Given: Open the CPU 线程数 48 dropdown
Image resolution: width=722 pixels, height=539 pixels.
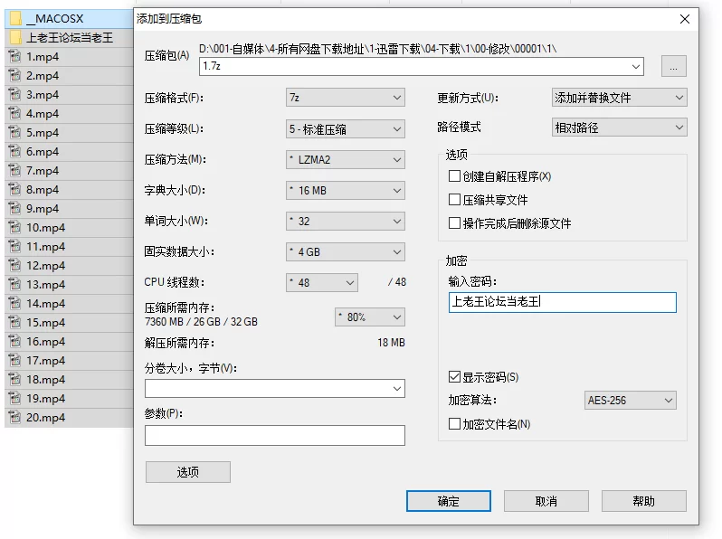Looking at the screenshot, I should coord(322,283).
